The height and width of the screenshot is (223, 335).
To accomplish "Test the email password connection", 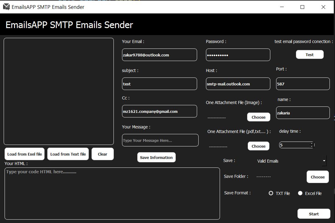I will pos(310,55).
